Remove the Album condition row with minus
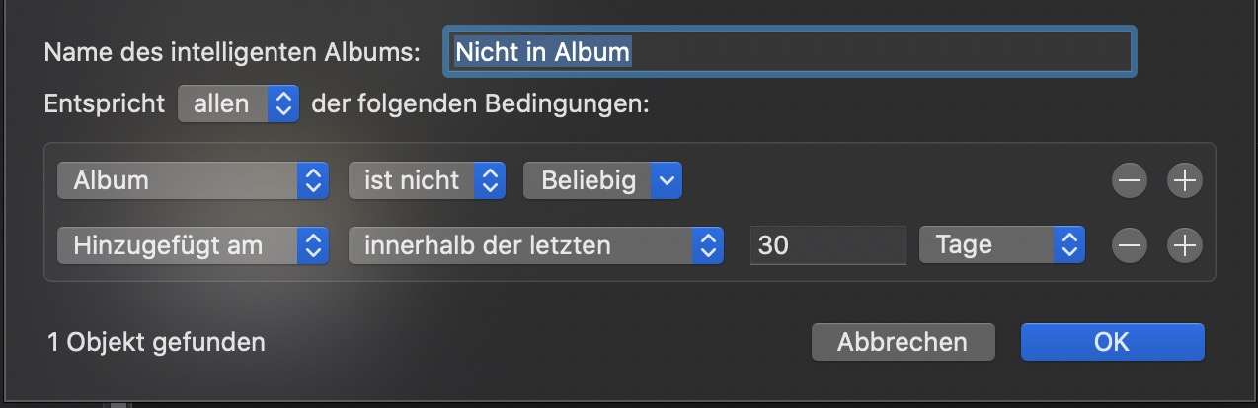Screen dimensions: 1258x408 coord(1130,181)
